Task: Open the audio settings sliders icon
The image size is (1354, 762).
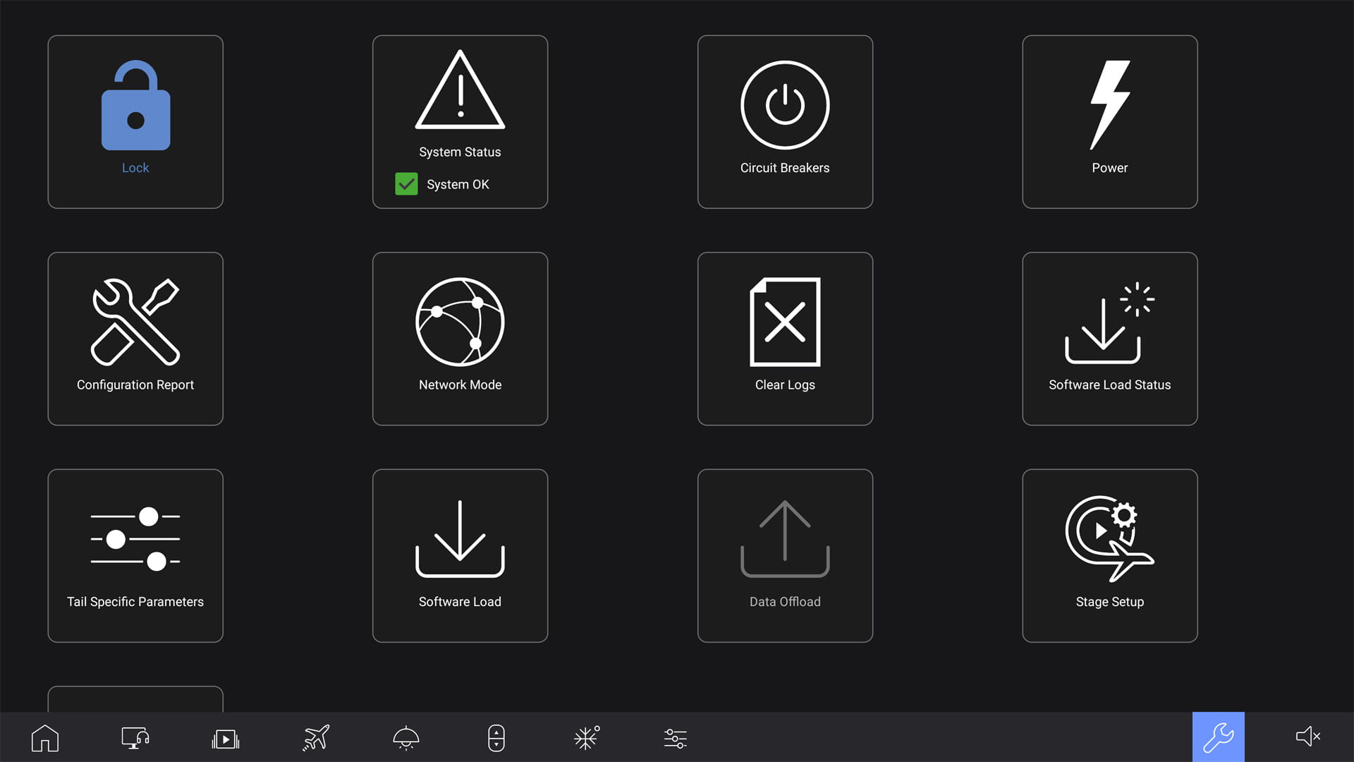Action: coord(675,737)
